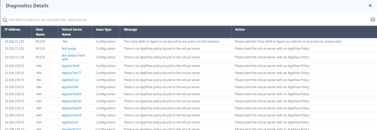Click the help question mark icon
This screenshot has width=377, height=130.
[x=373, y=20]
